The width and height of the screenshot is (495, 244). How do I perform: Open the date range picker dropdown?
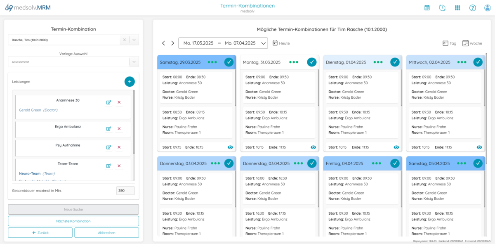click(x=264, y=43)
